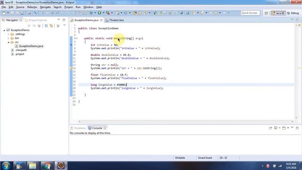
Task: Click Pin Console icon
Action: 270,128
